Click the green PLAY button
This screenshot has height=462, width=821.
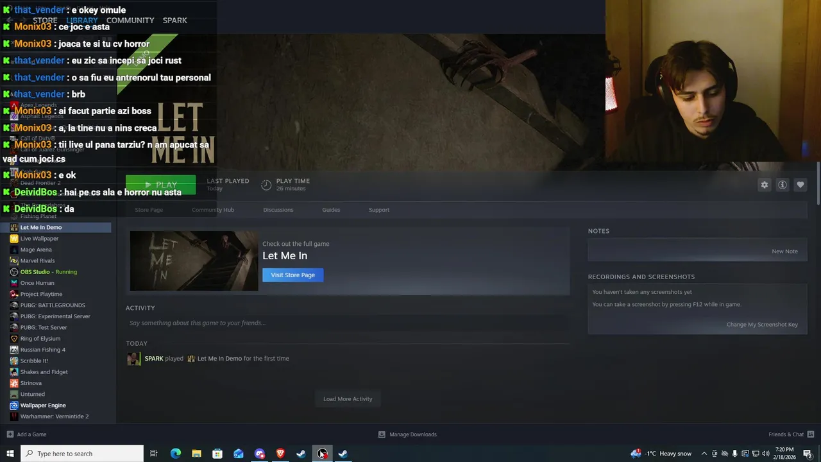(x=161, y=185)
